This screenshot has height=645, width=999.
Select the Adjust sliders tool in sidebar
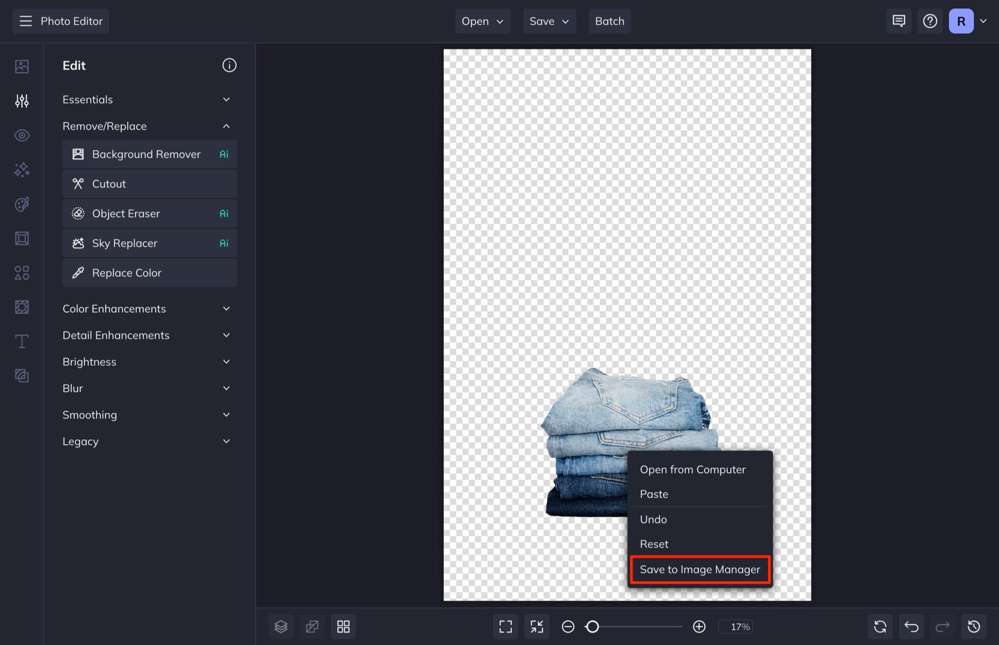coord(21,101)
